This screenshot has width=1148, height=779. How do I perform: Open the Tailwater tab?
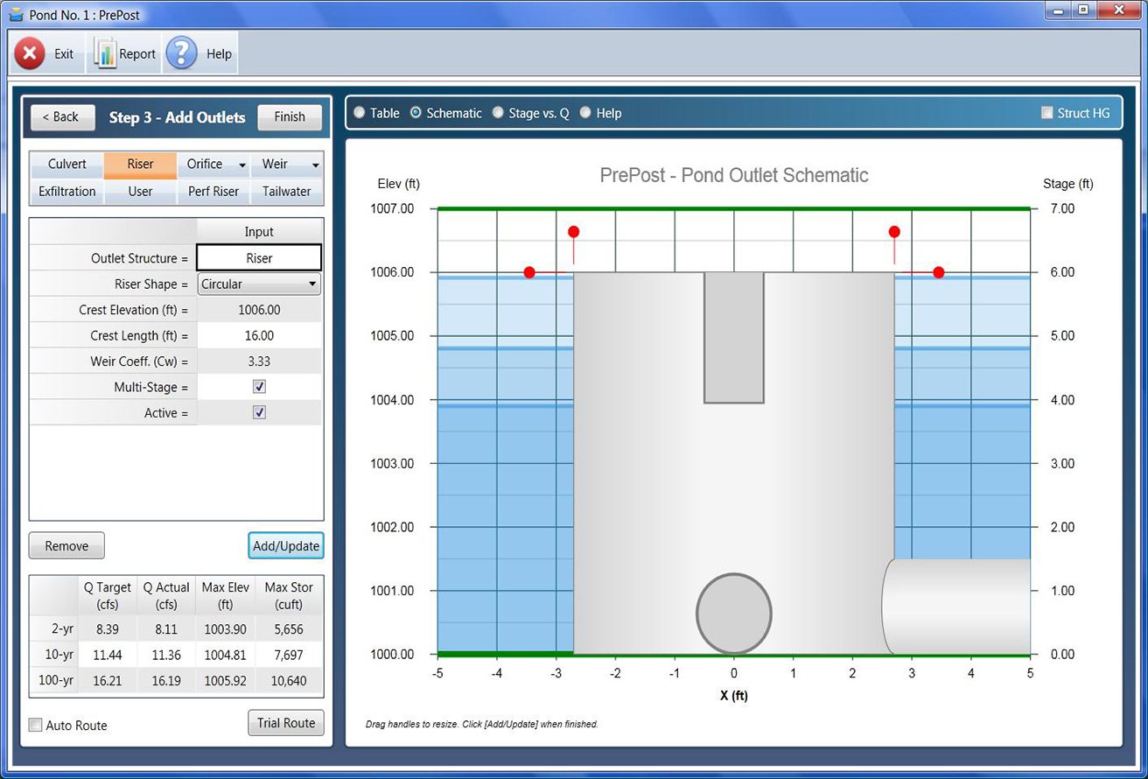pos(286,191)
